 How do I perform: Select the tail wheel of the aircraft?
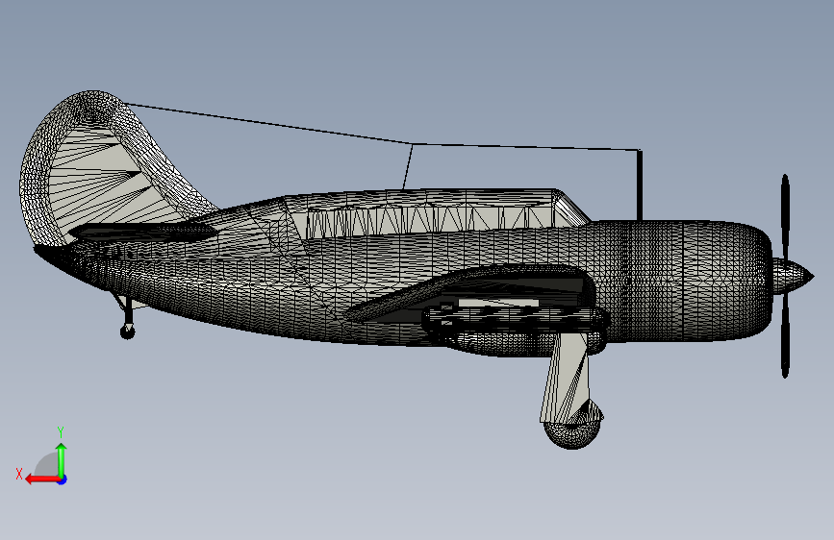coord(128,332)
